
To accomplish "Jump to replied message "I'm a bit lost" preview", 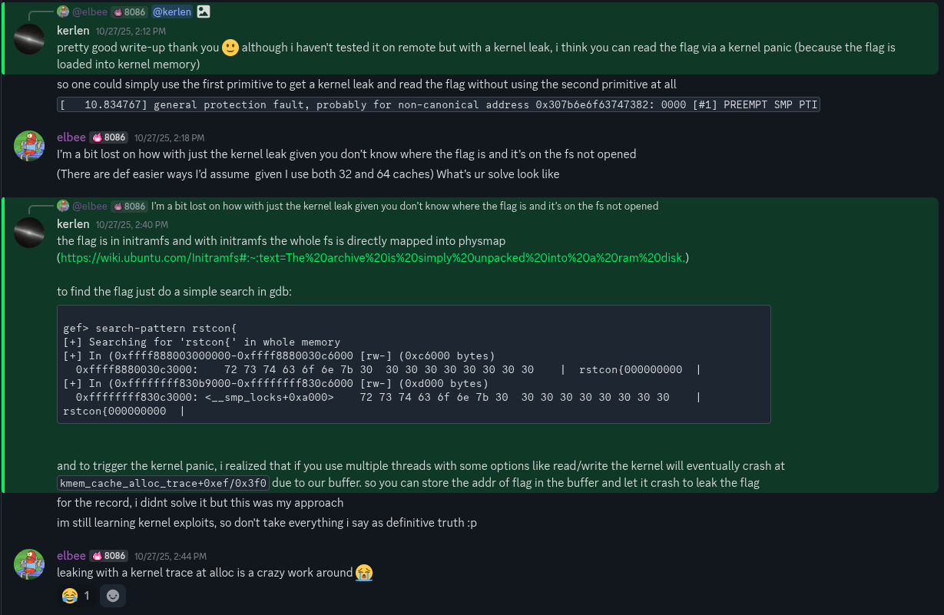I will point(404,206).
